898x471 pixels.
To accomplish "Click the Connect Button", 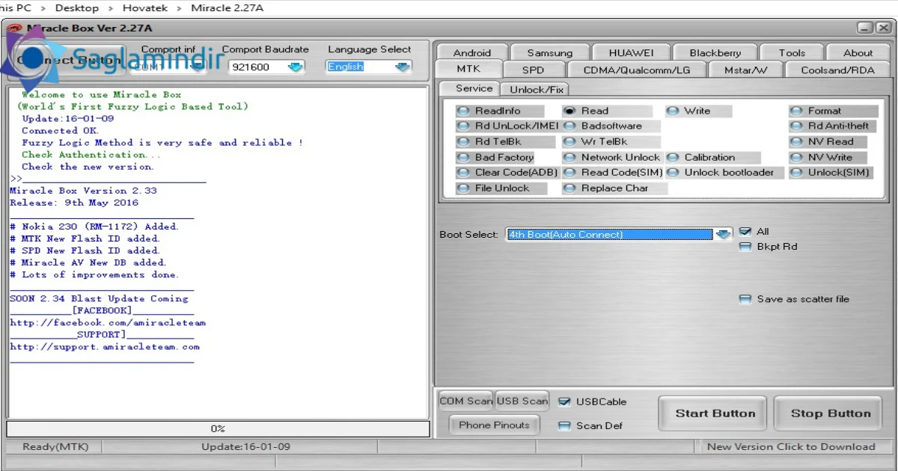I will 67,61.
